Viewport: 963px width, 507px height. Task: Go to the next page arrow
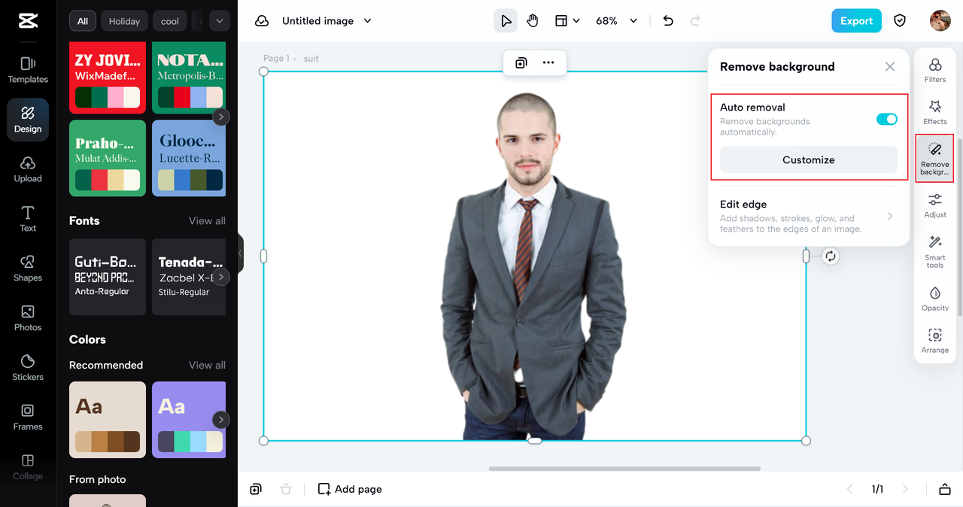coord(905,489)
